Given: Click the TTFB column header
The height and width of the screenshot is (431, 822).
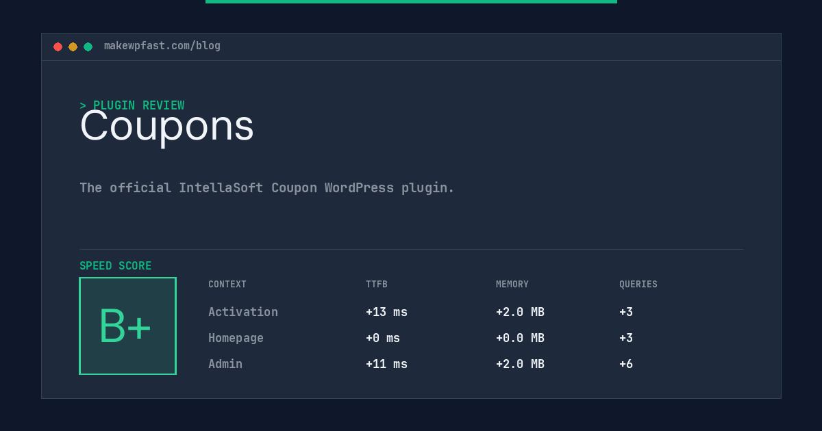Looking at the screenshot, I should point(377,285).
